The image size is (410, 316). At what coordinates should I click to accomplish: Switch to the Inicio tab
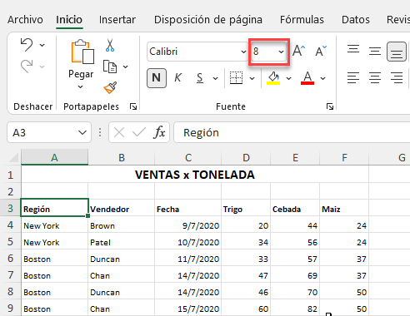(69, 20)
